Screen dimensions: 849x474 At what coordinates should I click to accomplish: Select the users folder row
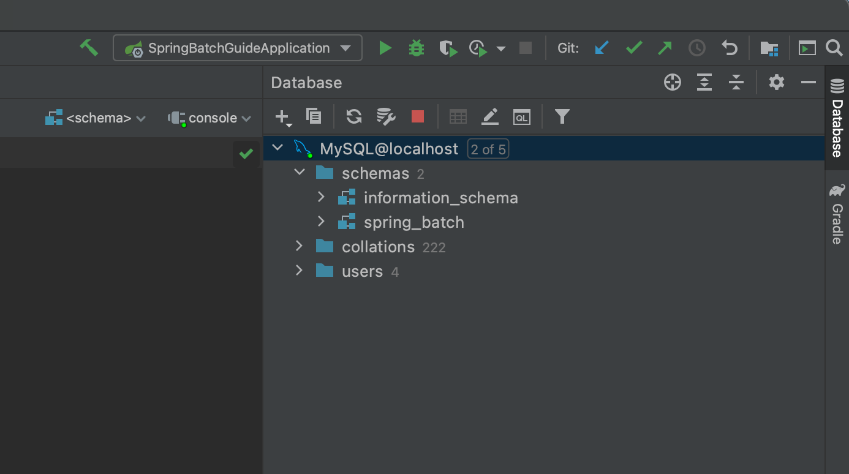coord(544,271)
